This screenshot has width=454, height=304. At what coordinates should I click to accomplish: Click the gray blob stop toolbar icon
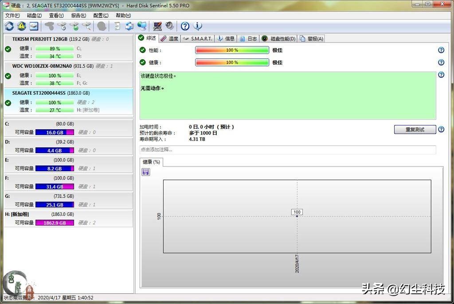click(x=102, y=26)
